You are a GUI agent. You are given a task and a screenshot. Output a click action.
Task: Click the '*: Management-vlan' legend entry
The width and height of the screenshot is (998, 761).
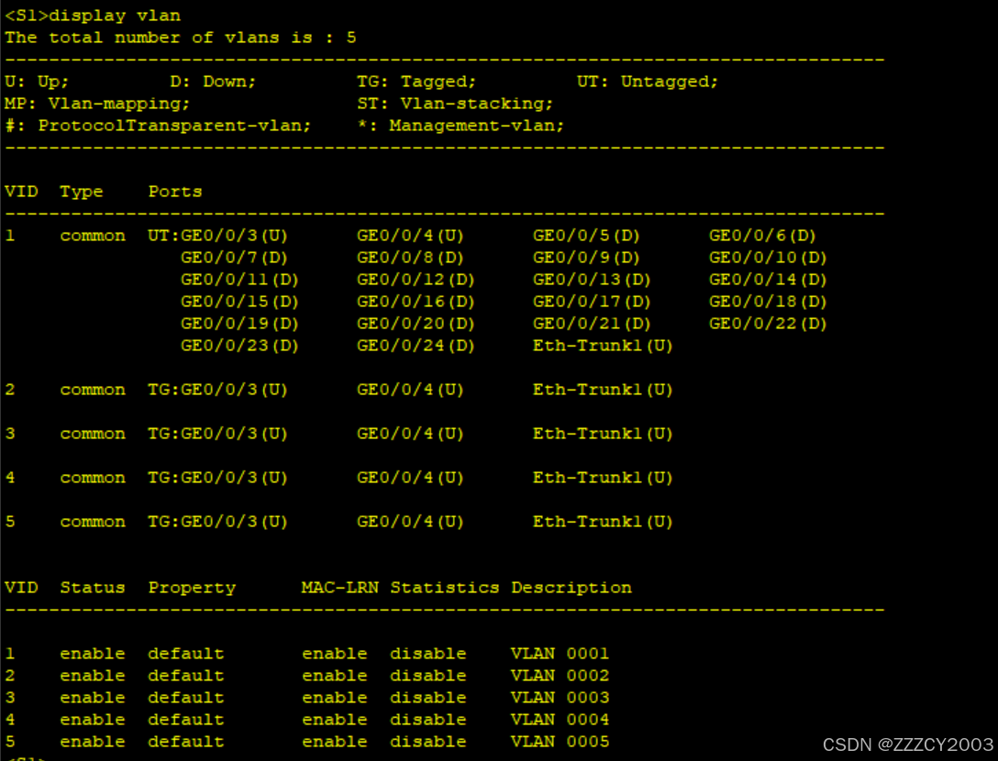tap(460, 126)
